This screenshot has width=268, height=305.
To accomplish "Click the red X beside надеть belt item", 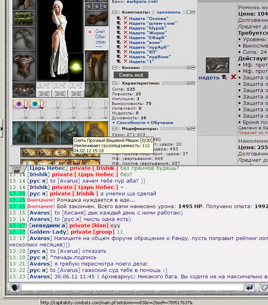I will tap(233, 77).
